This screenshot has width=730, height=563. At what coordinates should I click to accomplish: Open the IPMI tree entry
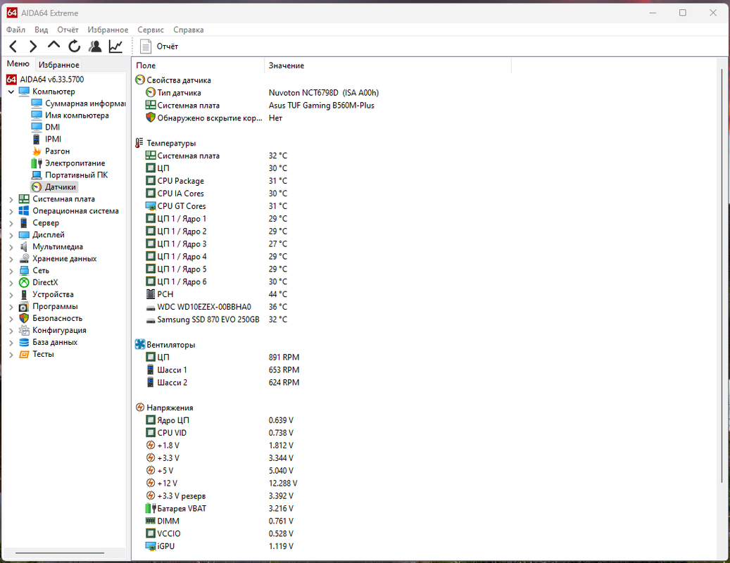pyautogui.click(x=46, y=139)
